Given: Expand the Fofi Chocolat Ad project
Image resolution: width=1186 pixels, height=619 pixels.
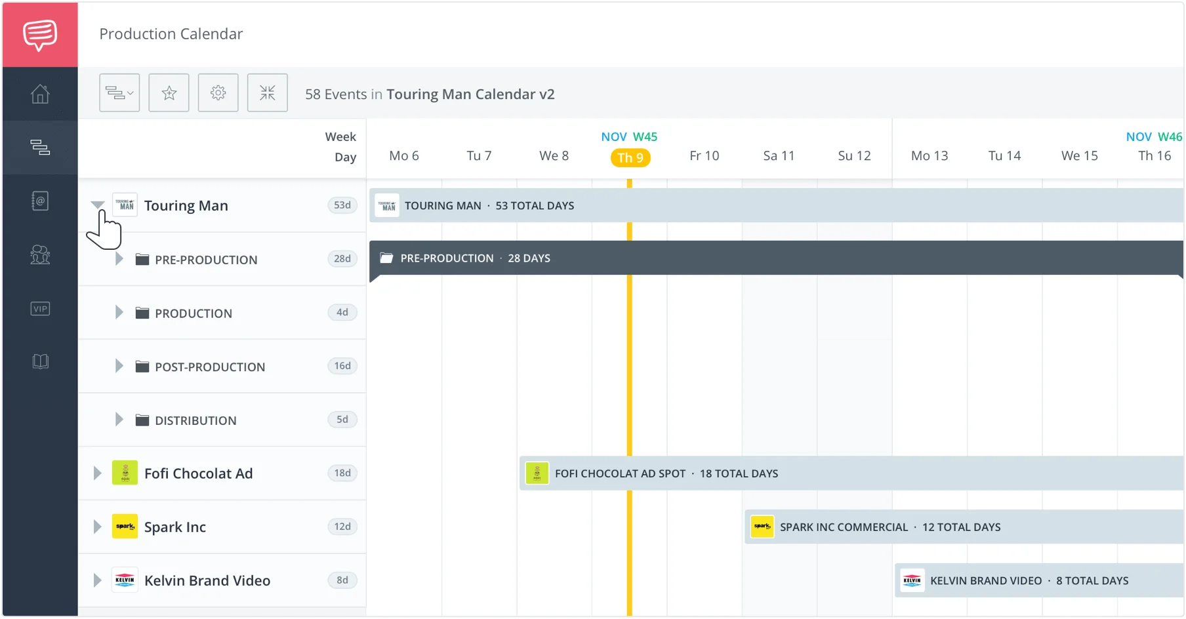Looking at the screenshot, I should click(x=97, y=473).
